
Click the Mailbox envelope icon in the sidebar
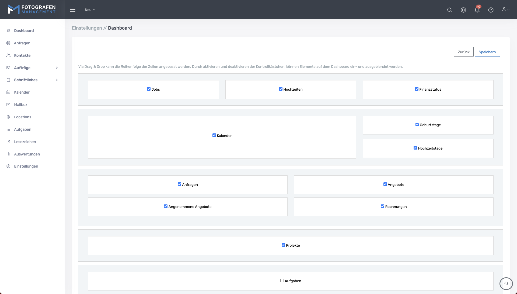pyautogui.click(x=8, y=105)
